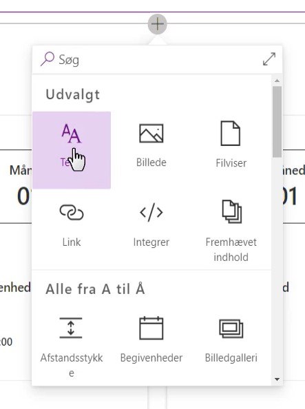The image size is (305, 409).
Task: Add a Billede image web part
Action: pyautogui.click(x=151, y=134)
